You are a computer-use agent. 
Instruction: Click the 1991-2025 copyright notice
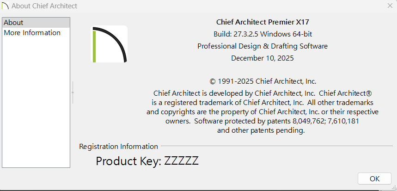click(262, 80)
